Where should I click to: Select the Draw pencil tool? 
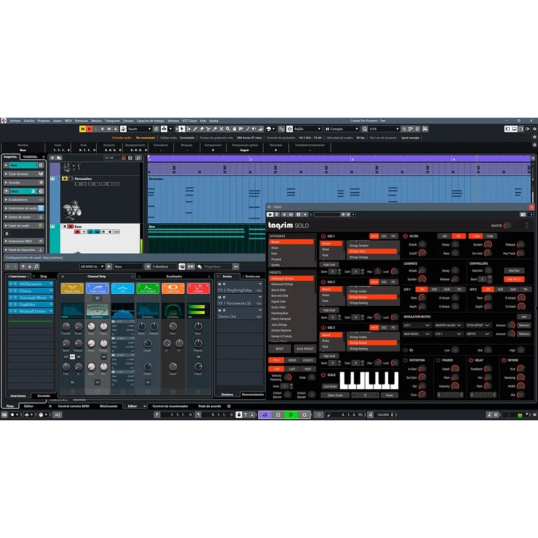[x=195, y=129]
